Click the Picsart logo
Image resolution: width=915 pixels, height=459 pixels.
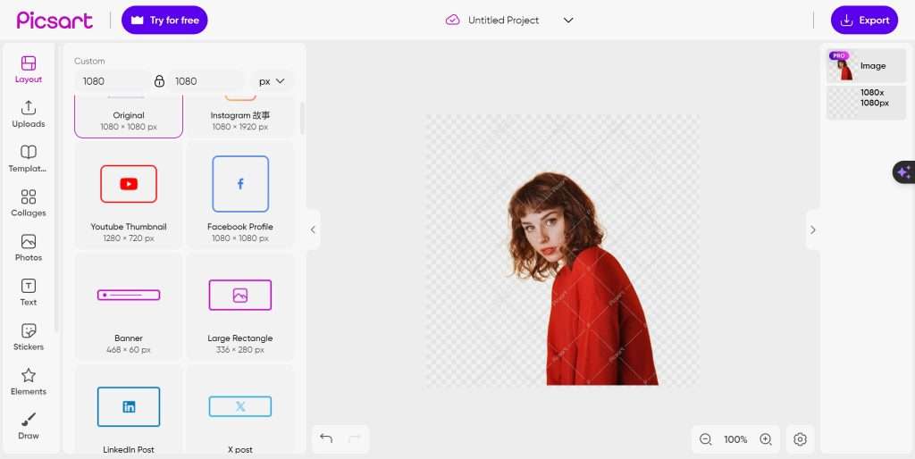tap(55, 21)
